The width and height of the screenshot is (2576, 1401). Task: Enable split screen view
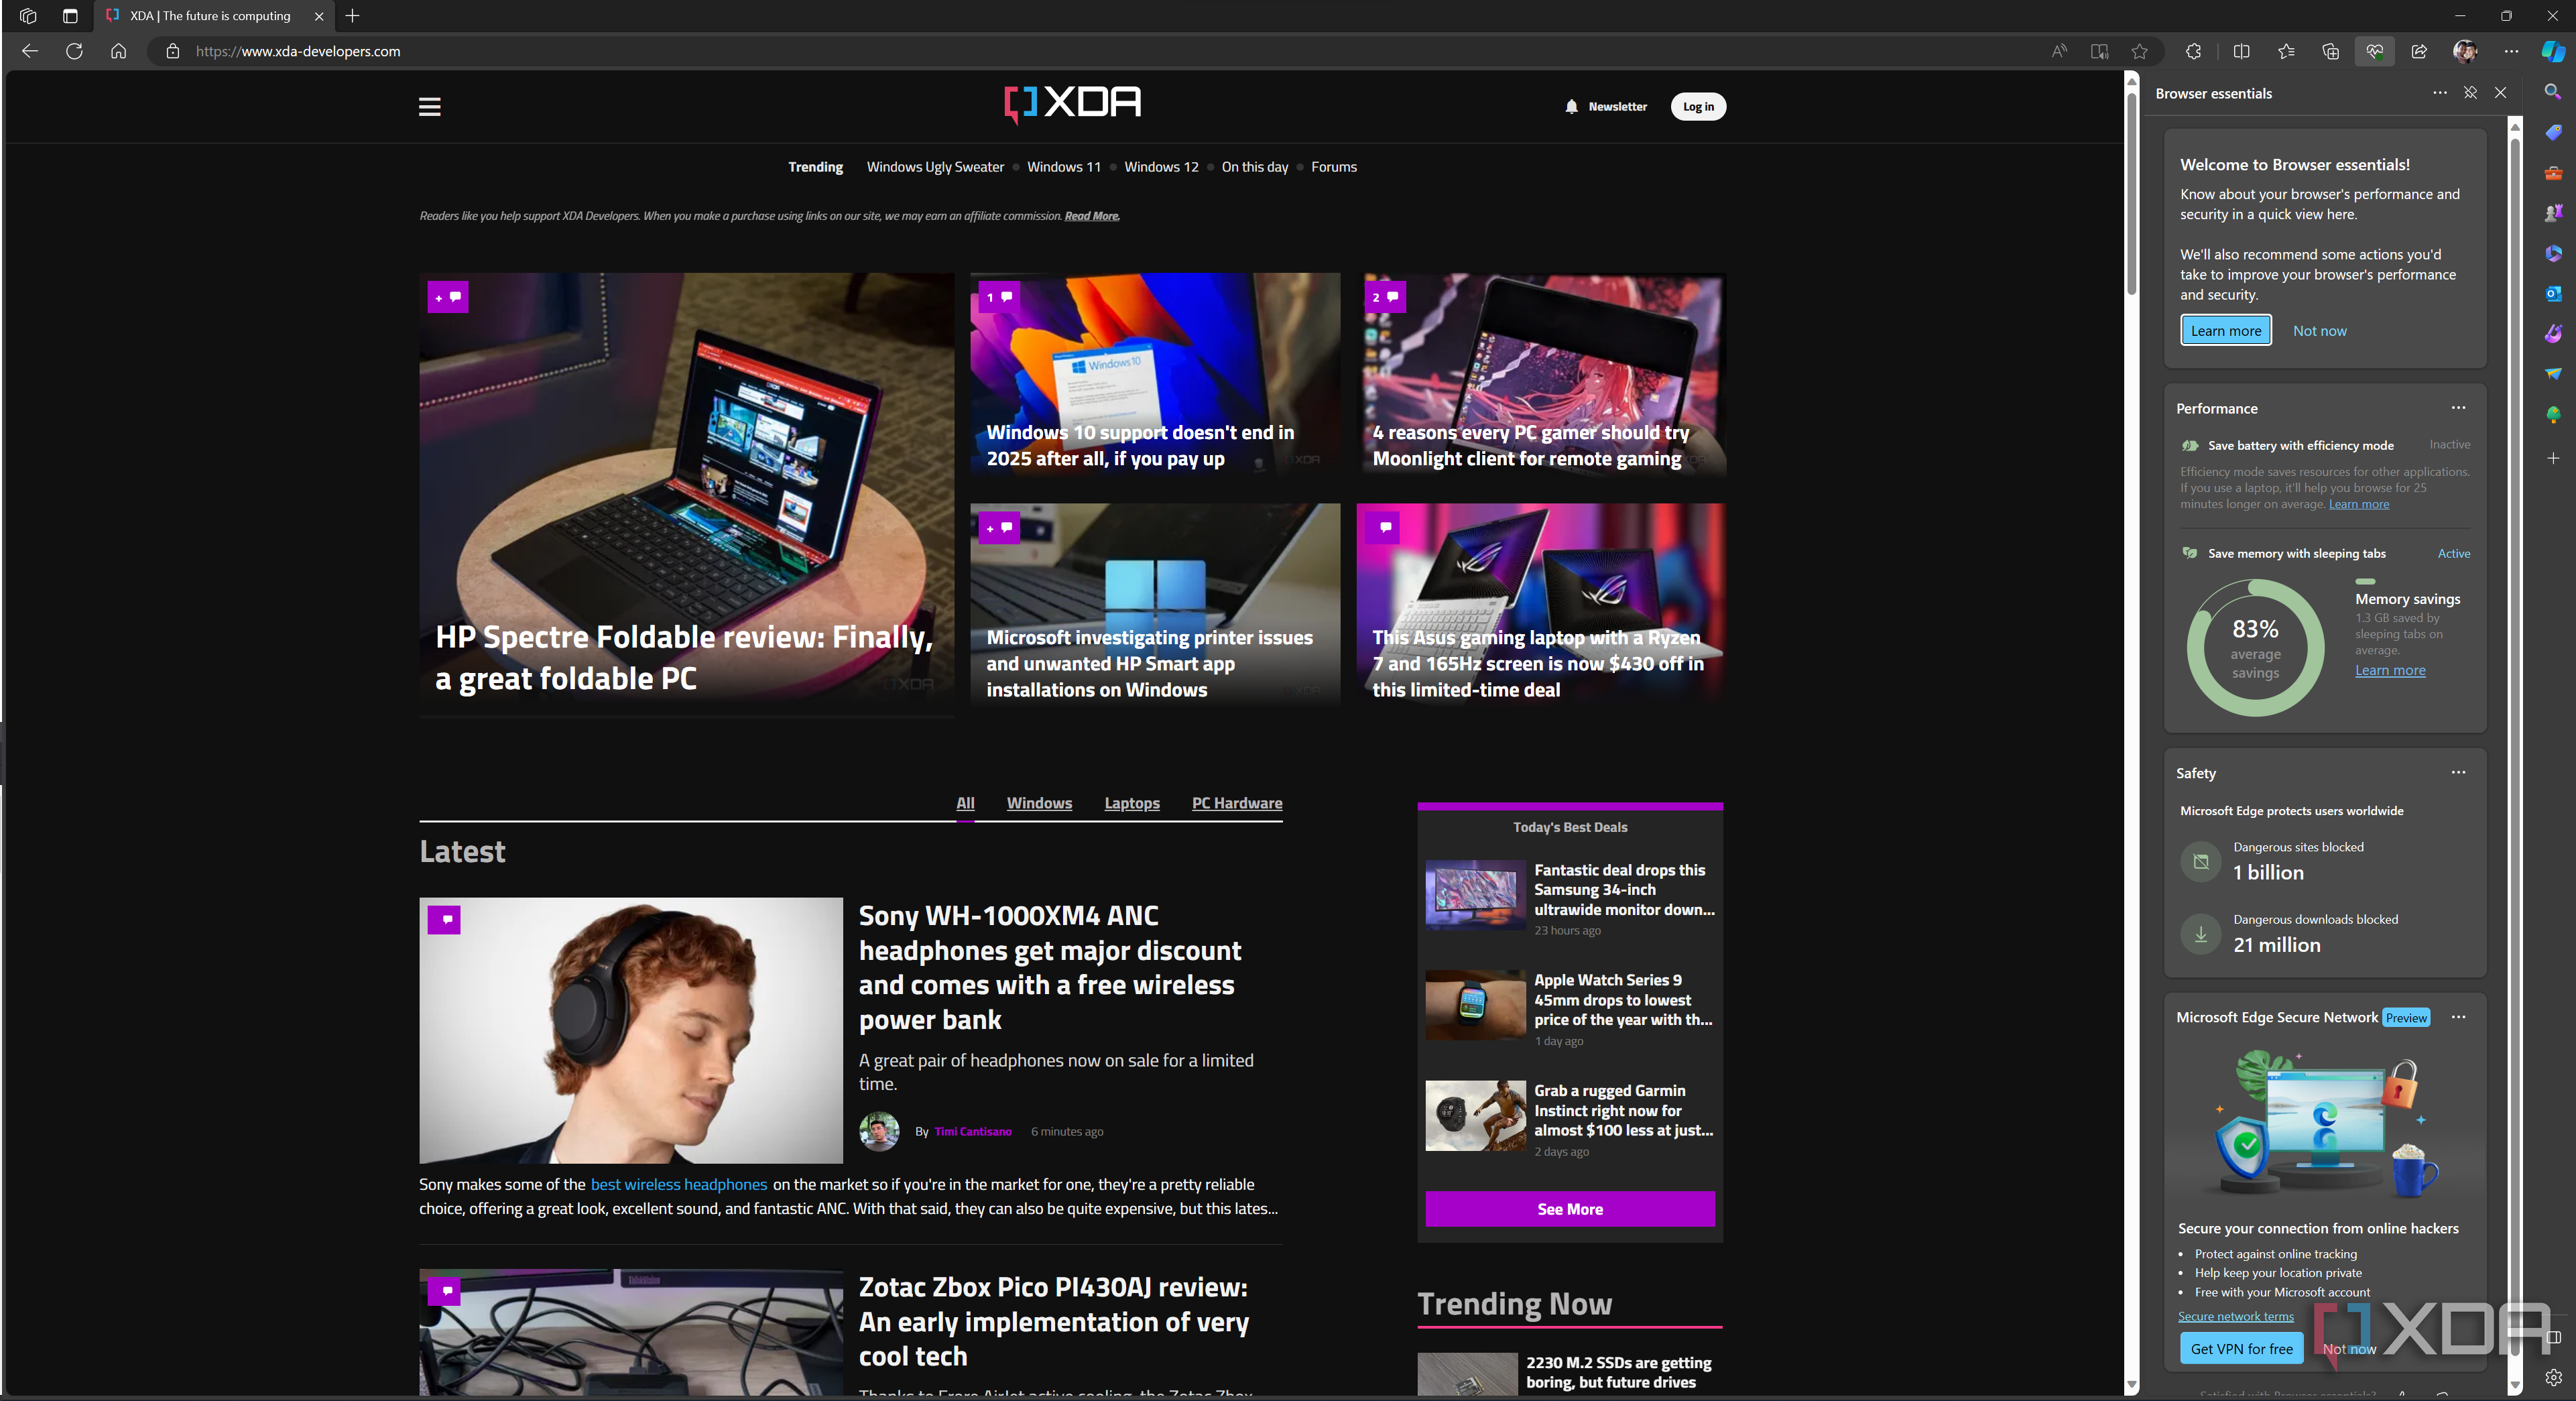click(2241, 51)
